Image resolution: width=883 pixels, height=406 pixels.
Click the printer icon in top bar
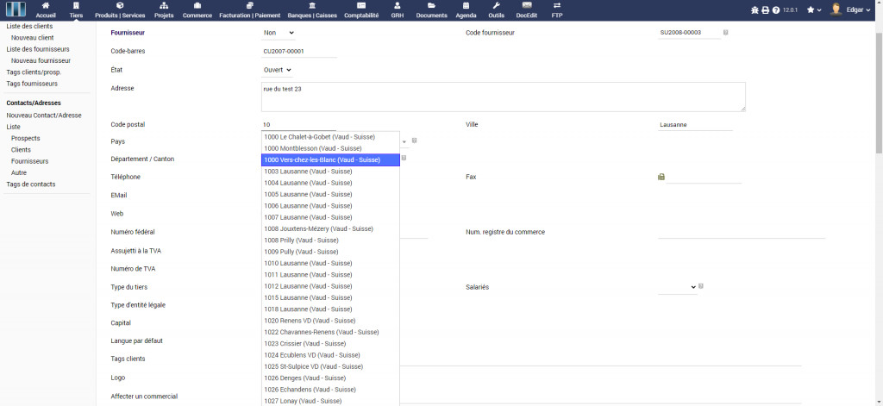pyautogui.click(x=765, y=10)
